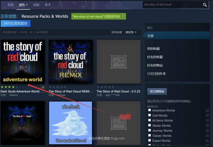Check the Golf Worlds filter
The height and width of the screenshot is (147, 213).
[x=149, y=115]
